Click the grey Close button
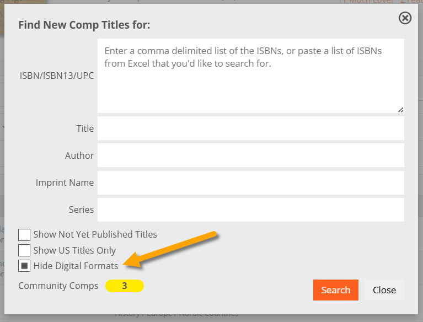 click(384, 290)
